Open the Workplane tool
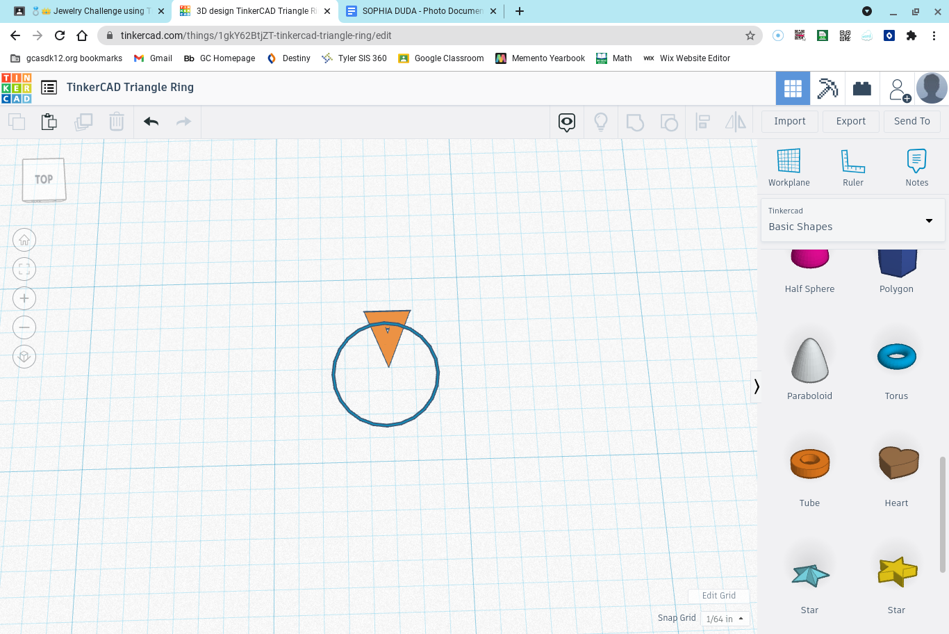949x634 pixels. [x=789, y=167]
